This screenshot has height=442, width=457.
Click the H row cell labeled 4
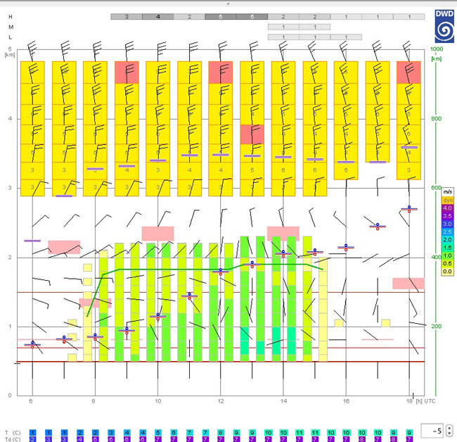pos(158,16)
